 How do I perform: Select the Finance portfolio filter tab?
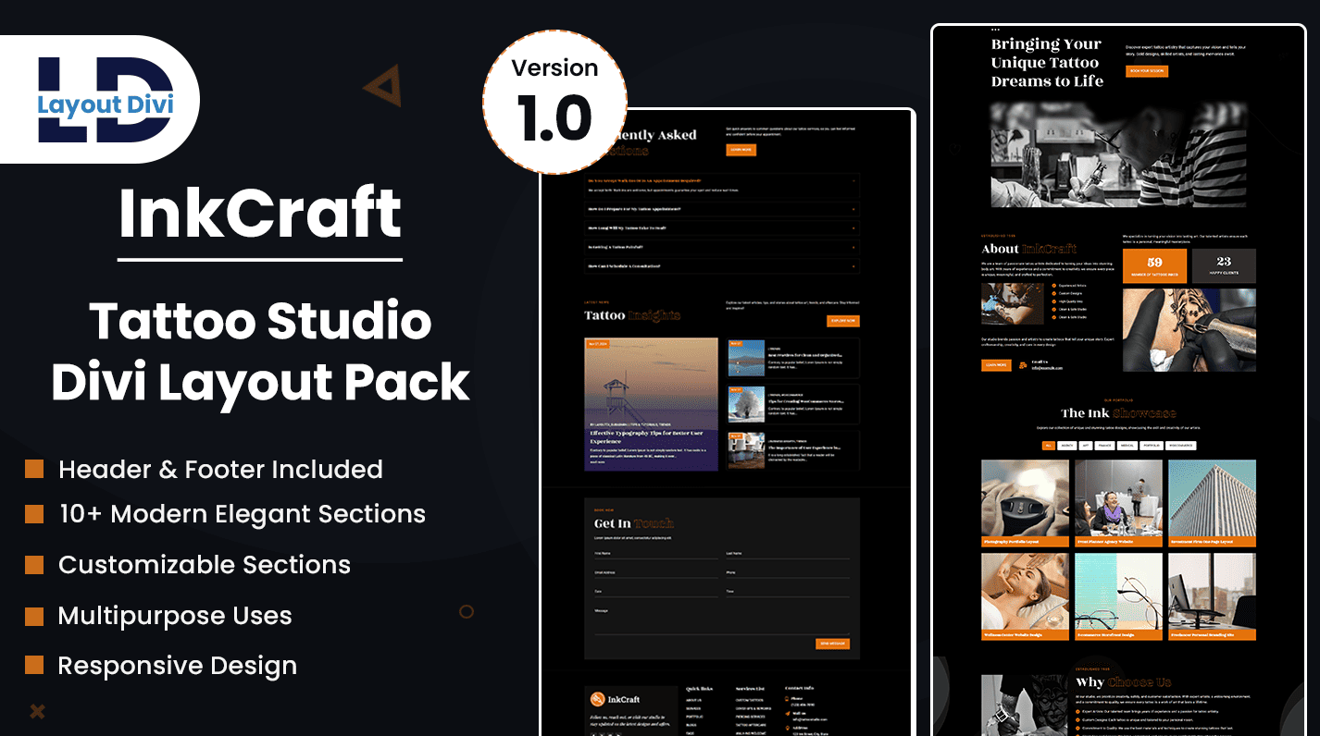1105,446
